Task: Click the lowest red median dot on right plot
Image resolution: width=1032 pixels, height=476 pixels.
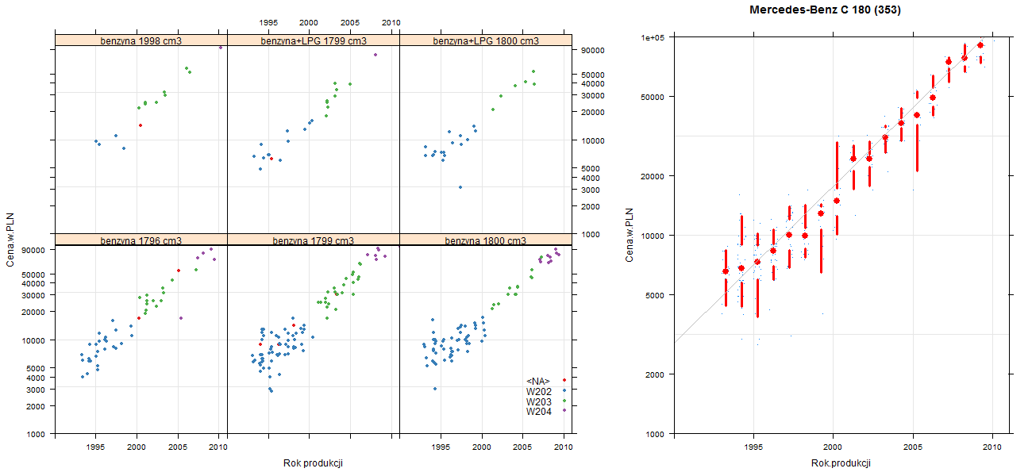Action: pos(726,271)
